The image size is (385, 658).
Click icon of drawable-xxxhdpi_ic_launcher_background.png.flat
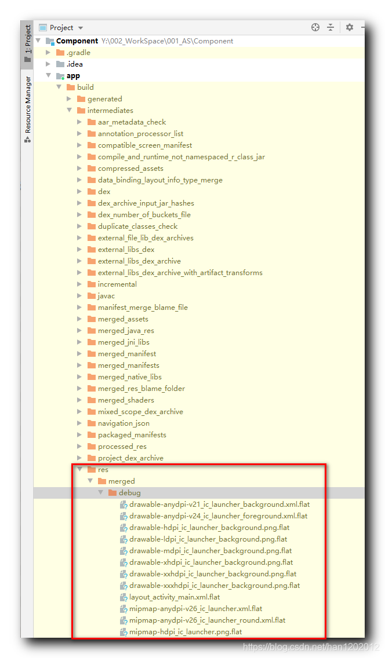[x=124, y=586]
